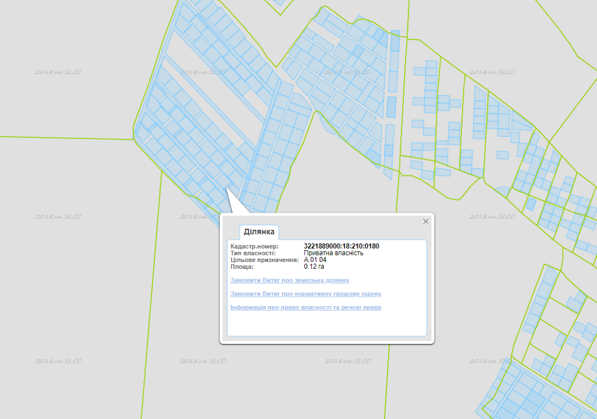This screenshot has width=597, height=419.
Task: Click the А.01.04 purpose code value
Action: pyautogui.click(x=315, y=260)
